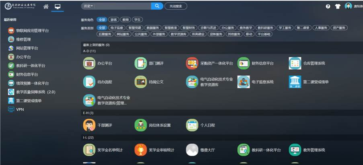The width and height of the screenshot is (363, 165).
Task: Click the blue search magnifier button
Action: tap(157, 6)
